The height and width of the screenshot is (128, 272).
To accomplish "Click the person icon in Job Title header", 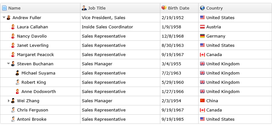I will pyautogui.click(x=84, y=8).
